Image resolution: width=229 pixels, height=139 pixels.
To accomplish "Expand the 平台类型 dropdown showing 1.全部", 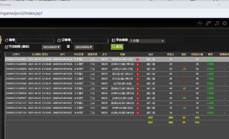I will 147,41.
